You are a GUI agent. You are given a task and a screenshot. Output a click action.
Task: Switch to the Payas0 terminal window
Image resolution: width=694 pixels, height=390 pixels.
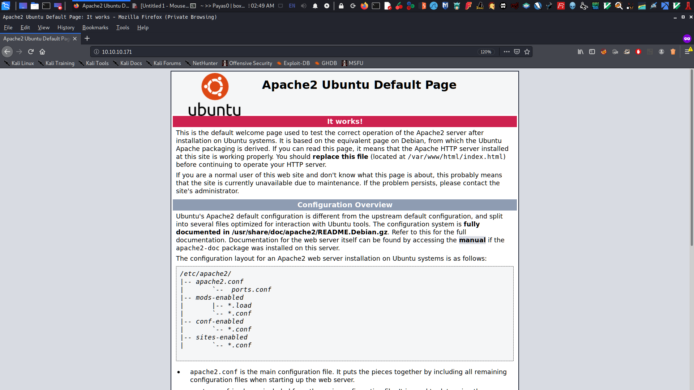[218, 6]
